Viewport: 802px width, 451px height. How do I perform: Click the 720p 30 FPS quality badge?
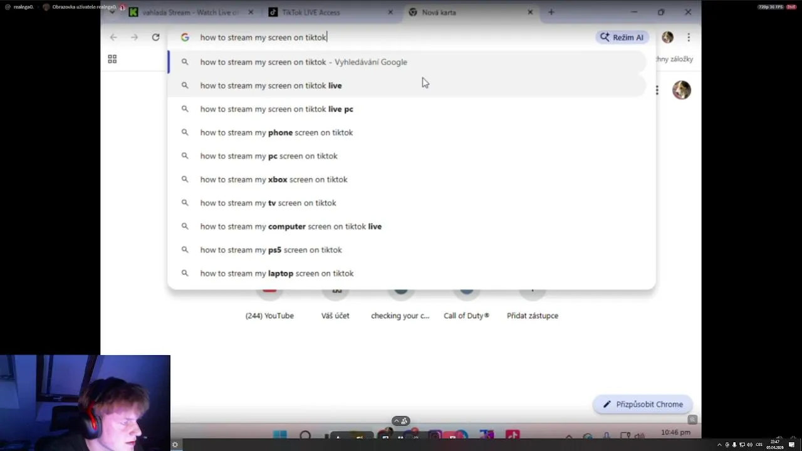click(x=771, y=7)
